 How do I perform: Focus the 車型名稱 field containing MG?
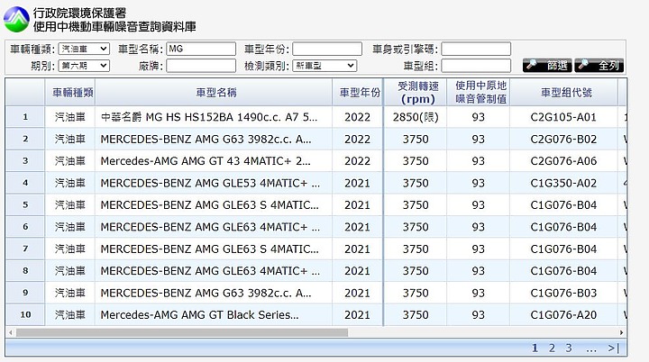[x=201, y=49]
